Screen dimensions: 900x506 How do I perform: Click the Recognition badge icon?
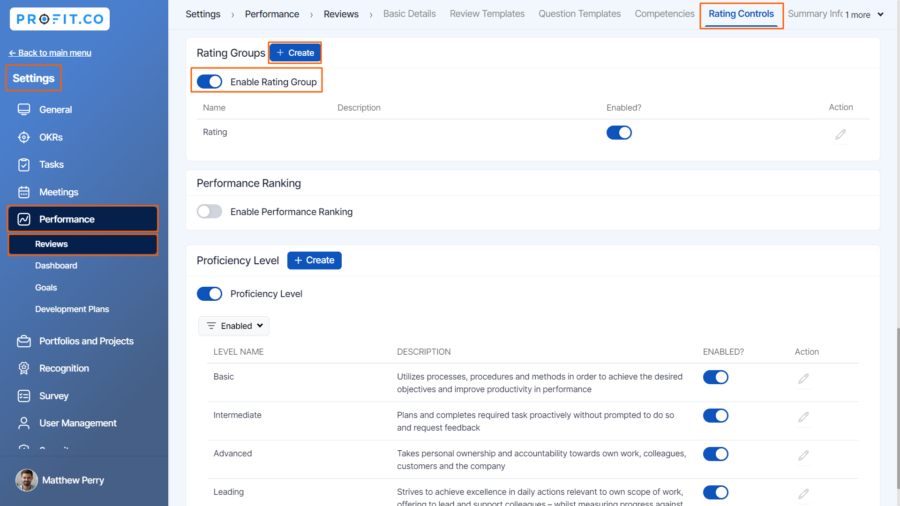point(24,368)
